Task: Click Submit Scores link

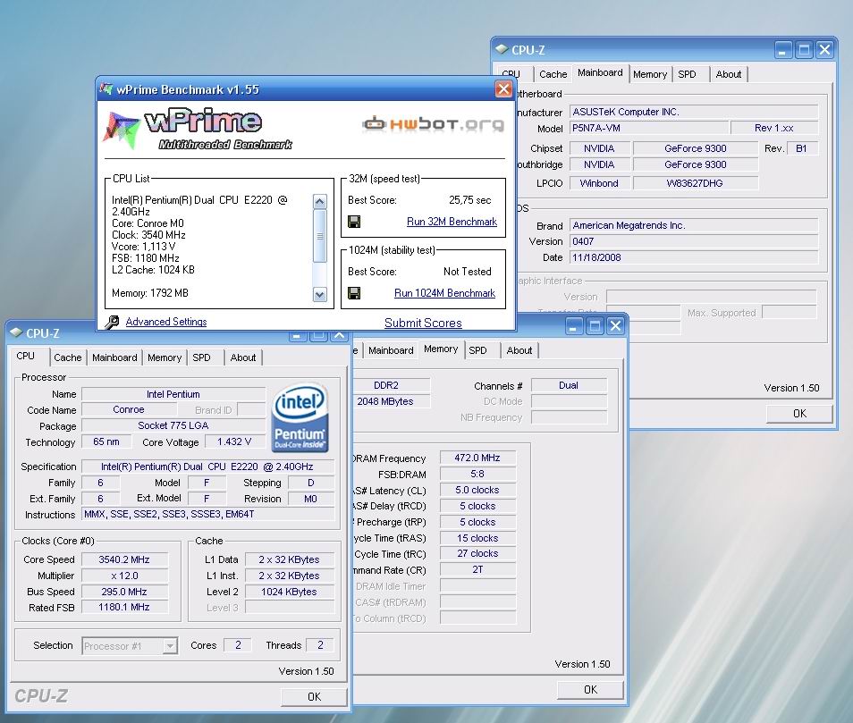Action: (423, 323)
